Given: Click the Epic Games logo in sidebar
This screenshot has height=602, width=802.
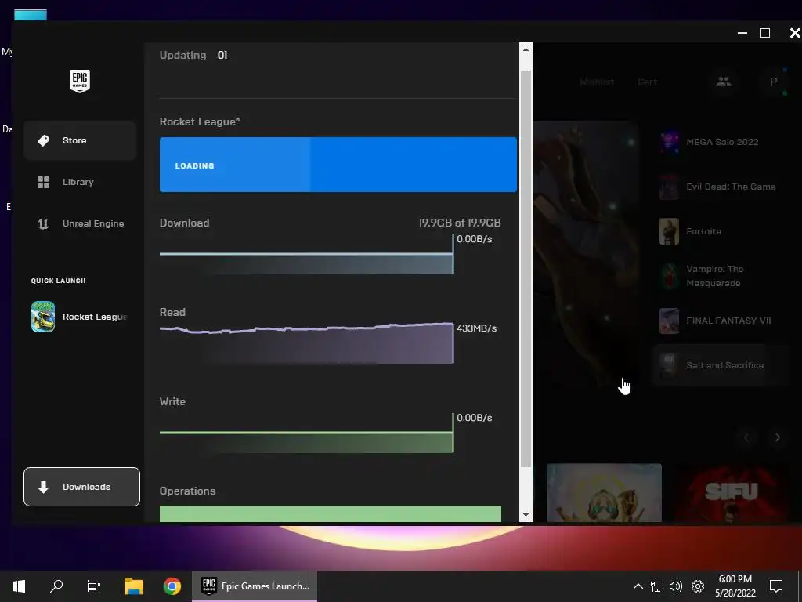Looking at the screenshot, I should coord(80,81).
